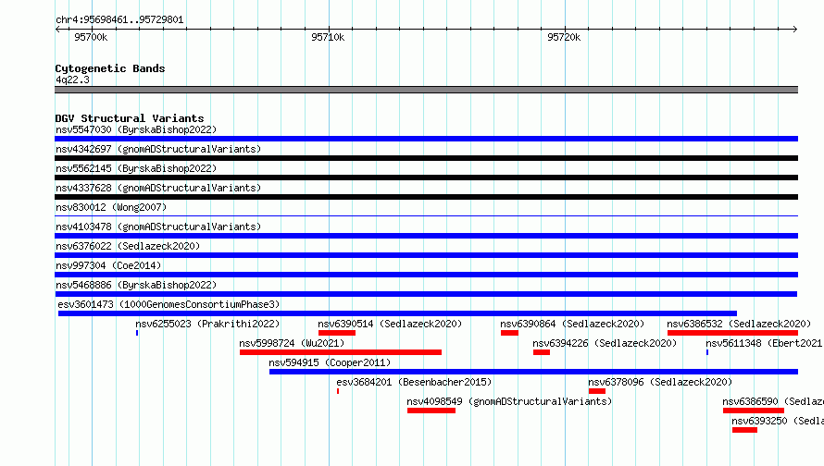Click the chr4:95698461..95729801 coordinates label
Screen dimensions: 824x466
point(119,19)
